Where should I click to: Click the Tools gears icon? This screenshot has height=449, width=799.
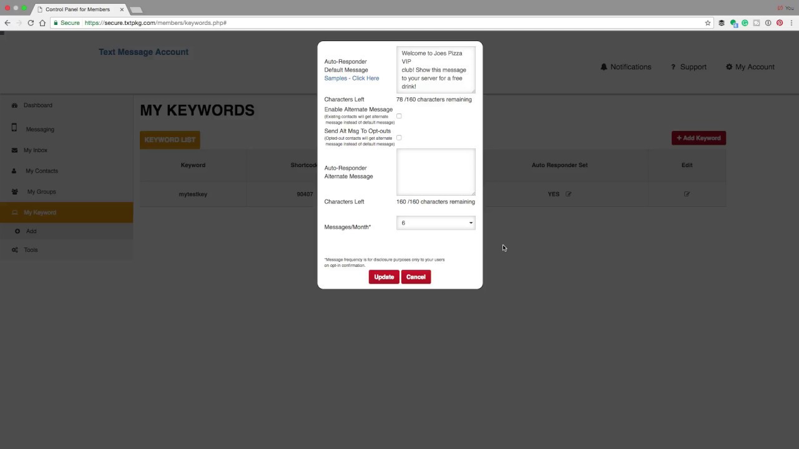coord(15,250)
